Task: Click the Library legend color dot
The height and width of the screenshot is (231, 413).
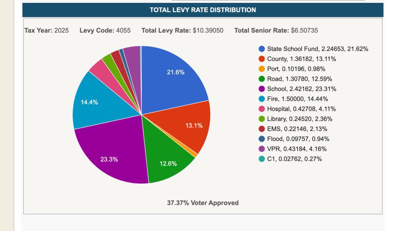Action: pos(262,119)
